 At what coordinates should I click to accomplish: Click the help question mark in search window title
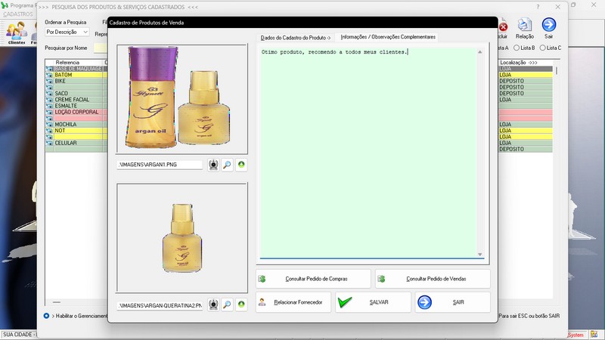[538, 7]
